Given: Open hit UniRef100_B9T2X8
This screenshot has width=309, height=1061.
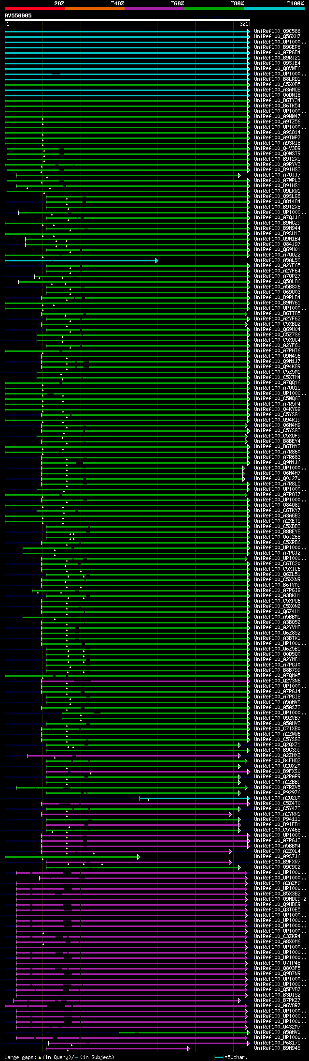Looking at the screenshot, I should [277, 207].
